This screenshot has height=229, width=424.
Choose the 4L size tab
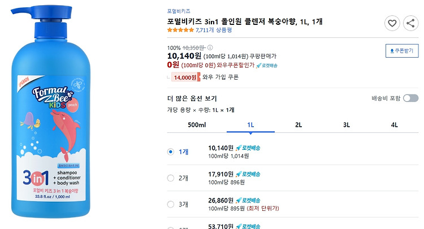click(394, 125)
